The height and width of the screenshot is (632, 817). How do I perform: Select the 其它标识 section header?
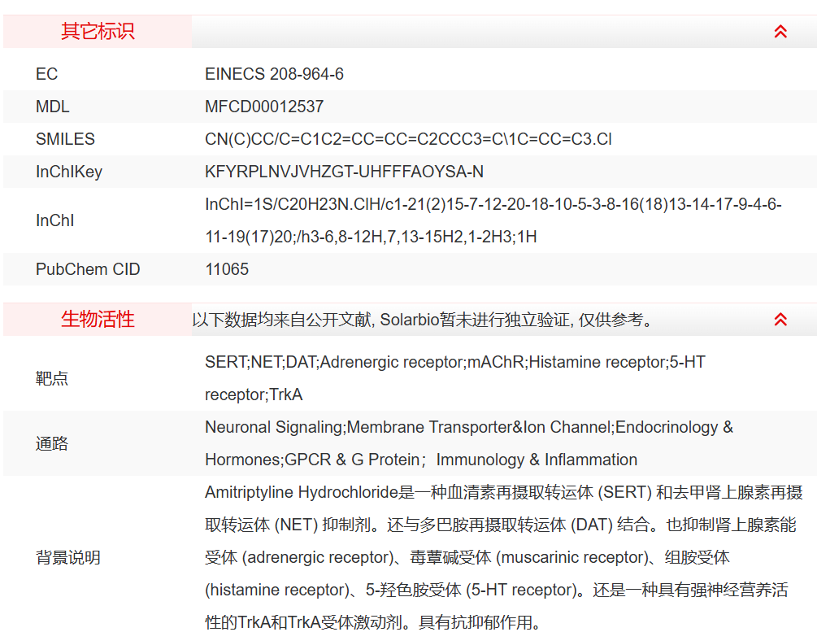click(x=98, y=32)
